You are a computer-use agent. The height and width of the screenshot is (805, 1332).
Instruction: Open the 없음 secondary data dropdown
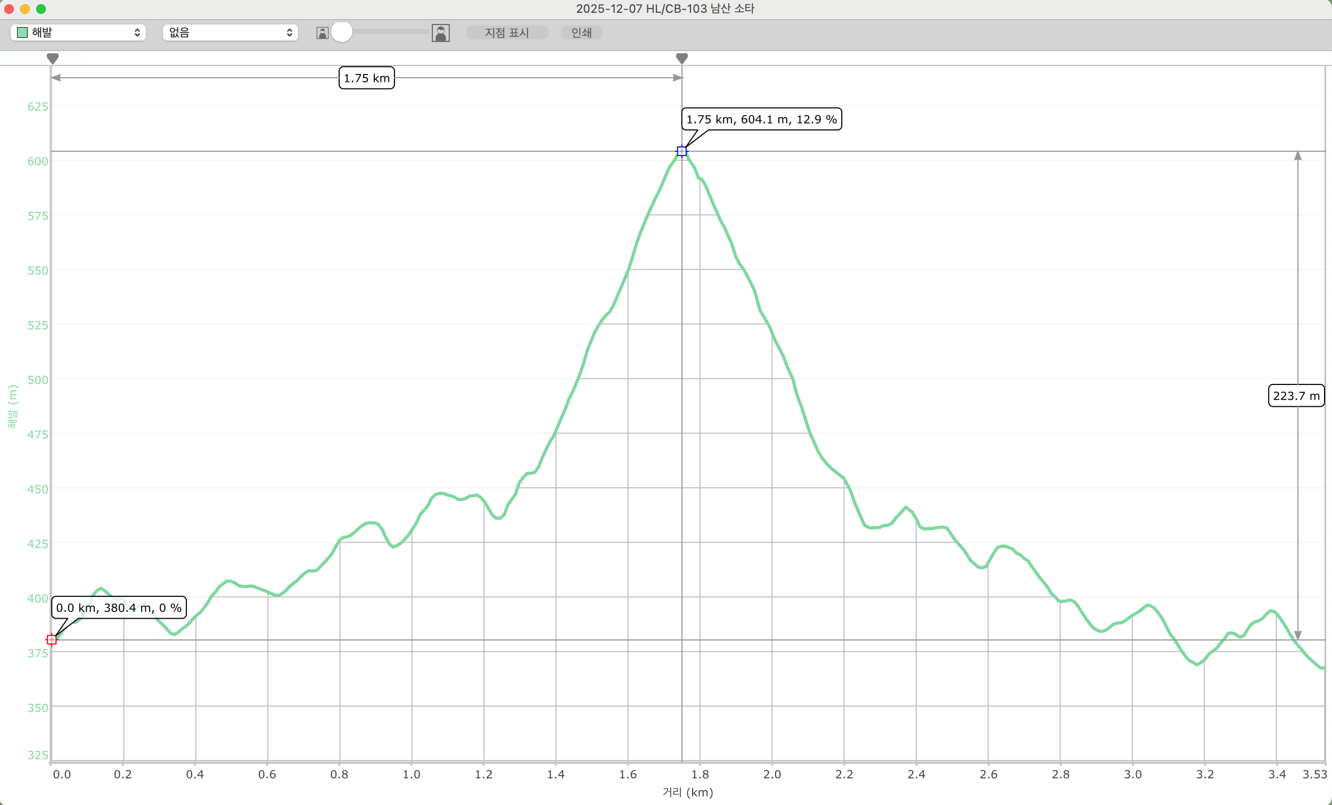point(230,32)
